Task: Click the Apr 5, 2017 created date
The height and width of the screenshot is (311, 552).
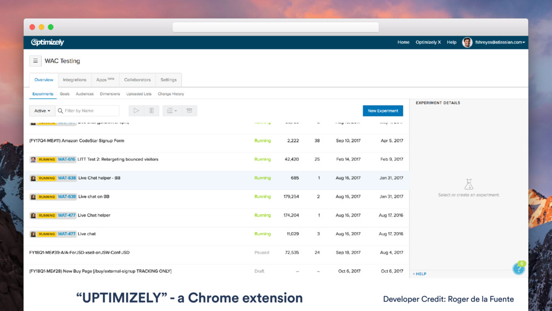Action: [392, 141]
